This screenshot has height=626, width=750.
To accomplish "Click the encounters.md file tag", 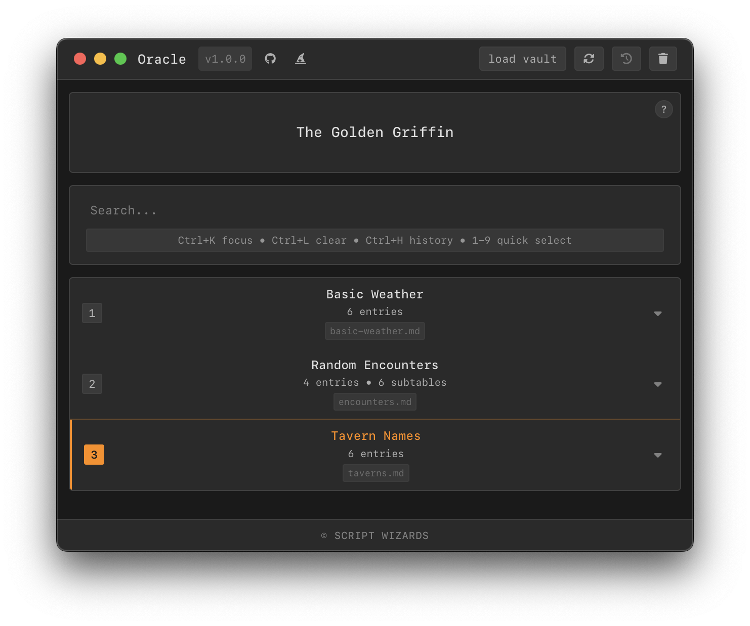I will click(x=374, y=402).
